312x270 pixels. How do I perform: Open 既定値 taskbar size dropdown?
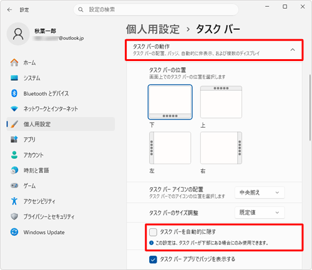pyautogui.click(x=260, y=213)
